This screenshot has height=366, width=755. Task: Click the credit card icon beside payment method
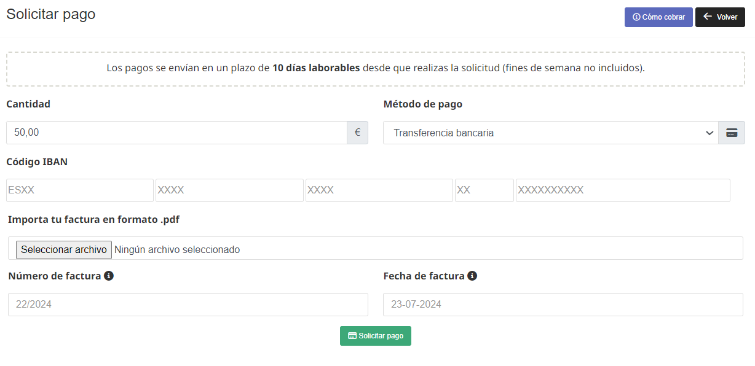[732, 133]
